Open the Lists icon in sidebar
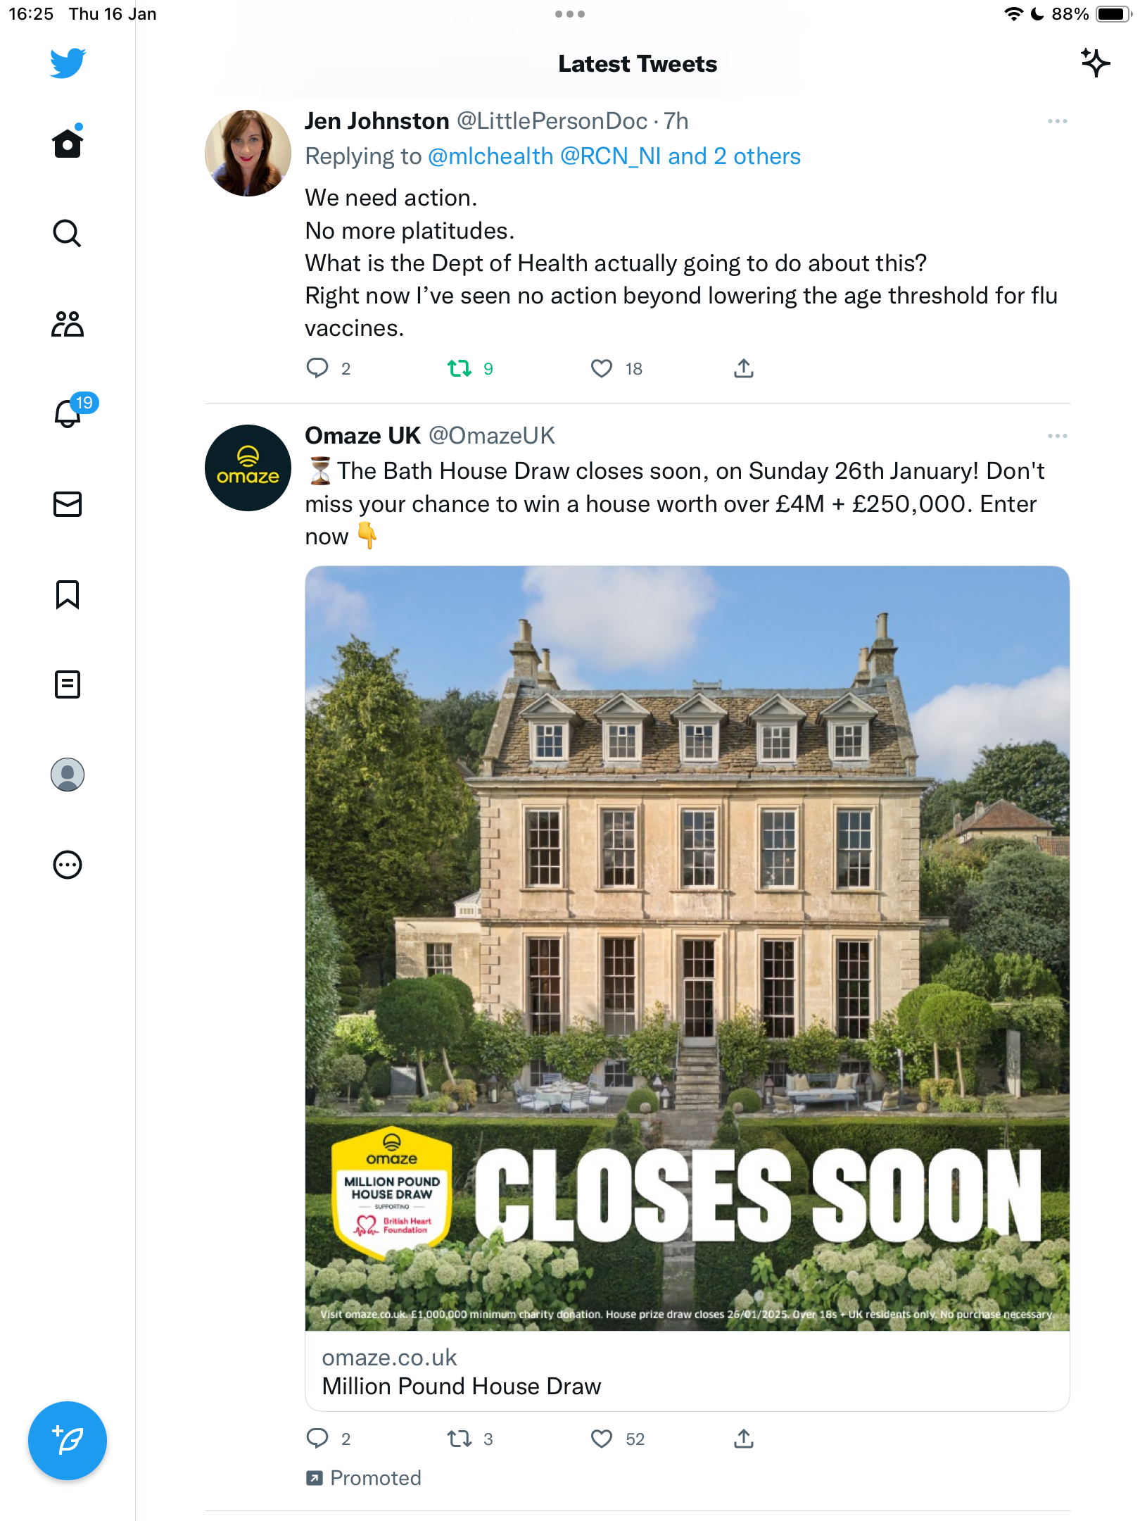Image resolution: width=1140 pixels, height=1521 pixels. [68, 684]
